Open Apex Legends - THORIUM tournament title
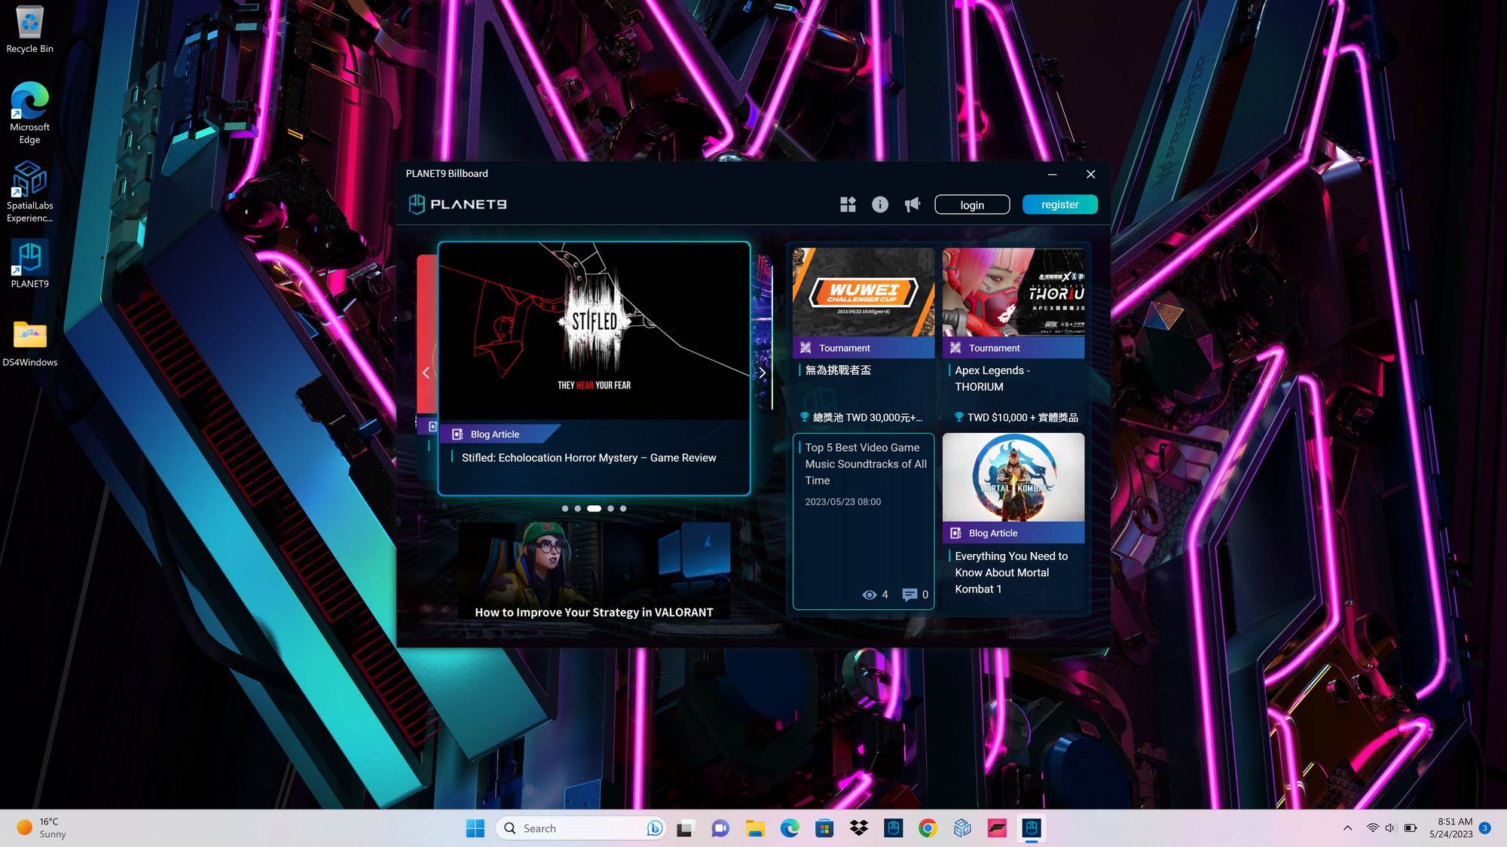The width and height of the screenshot is (1507, 847). pos(992,379)
